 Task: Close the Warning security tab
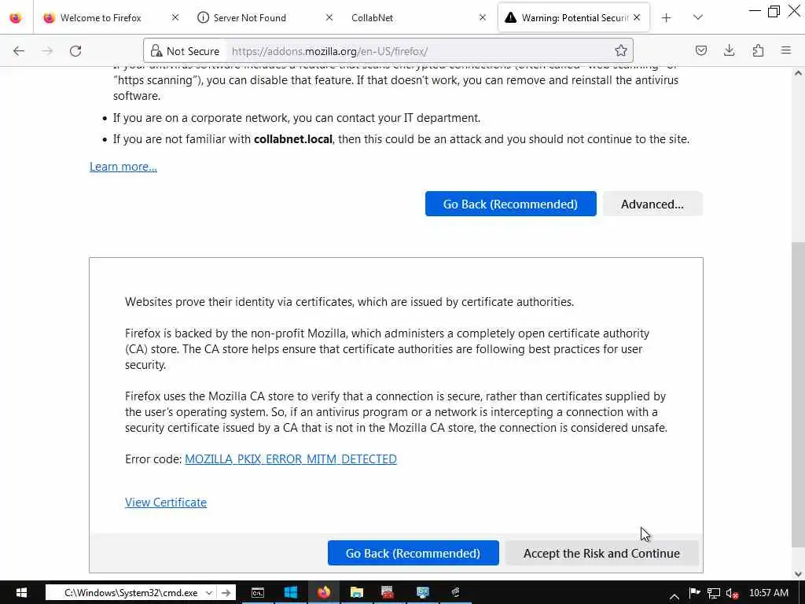point(637,17)
